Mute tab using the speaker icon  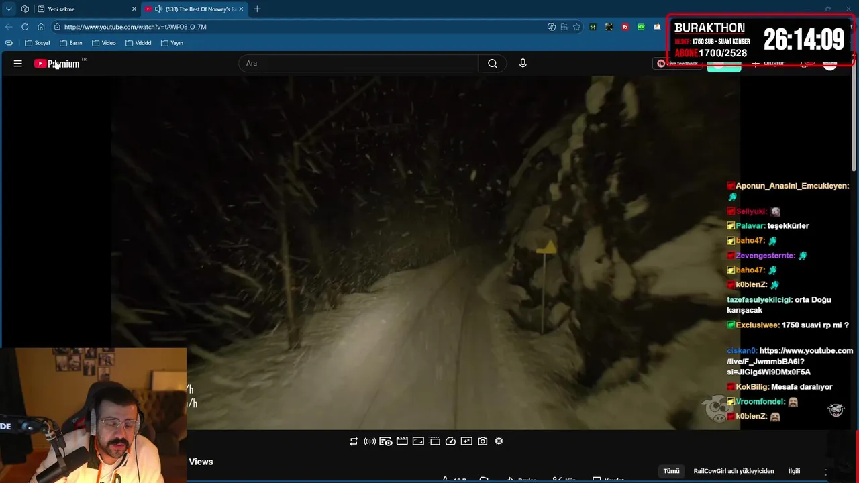point(158,9)
